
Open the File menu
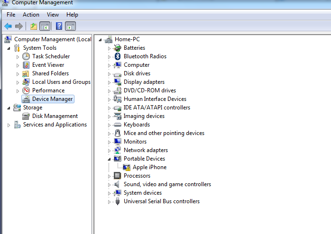pyautogui.click(x=11, y=15)
